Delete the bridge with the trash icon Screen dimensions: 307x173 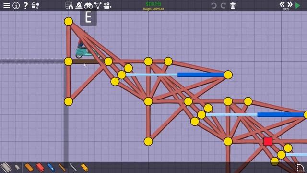pyautogui.click(x=233, y=5)
